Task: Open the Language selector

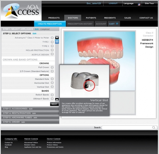Action: point(128,4)
